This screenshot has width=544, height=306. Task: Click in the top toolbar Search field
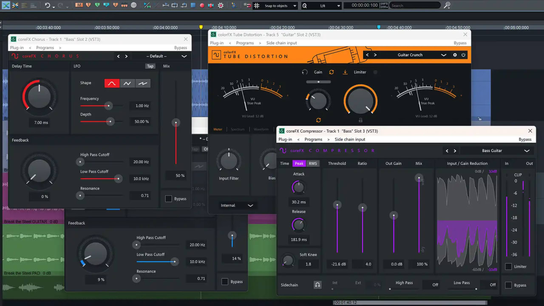(x=414, y=6)
